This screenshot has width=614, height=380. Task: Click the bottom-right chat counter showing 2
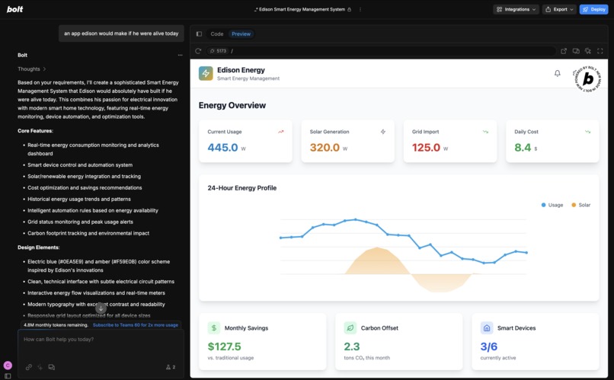pyautogui.click(x=171, y=367)
